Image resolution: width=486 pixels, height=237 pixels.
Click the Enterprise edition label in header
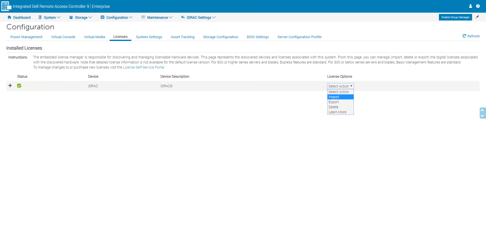click(x=101, y=6)
